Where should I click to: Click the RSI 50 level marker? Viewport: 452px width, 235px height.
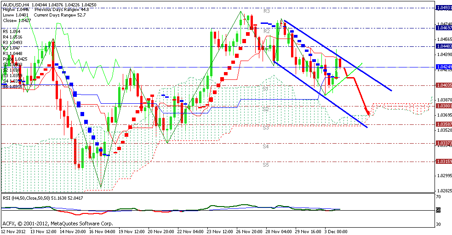tap(439, 210)
